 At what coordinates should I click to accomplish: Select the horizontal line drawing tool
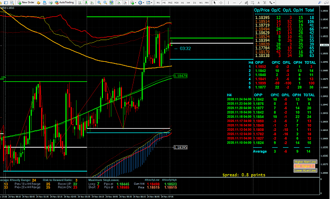tap(234, 3)
